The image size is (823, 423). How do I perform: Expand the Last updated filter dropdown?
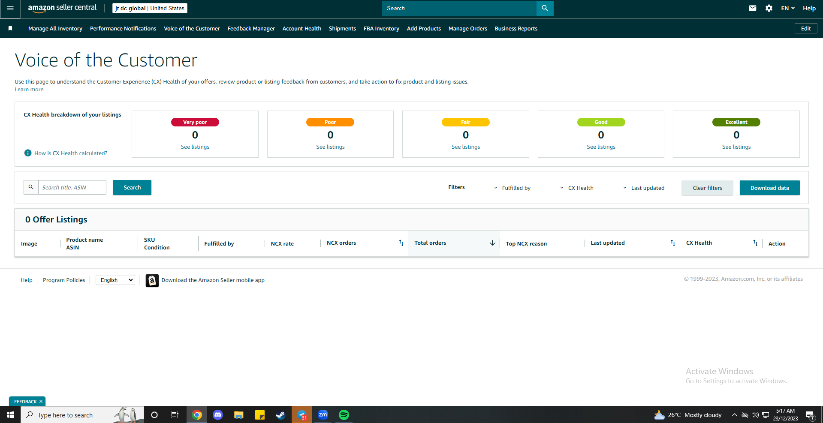(x=643, y=188)
